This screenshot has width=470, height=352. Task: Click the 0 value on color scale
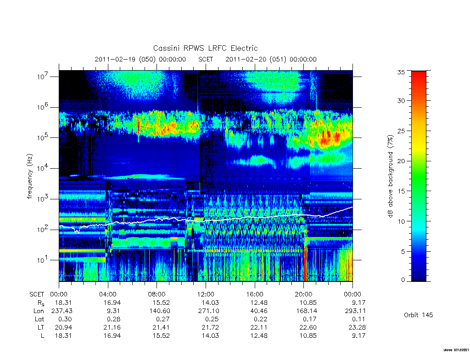click(x=403, y=280)
